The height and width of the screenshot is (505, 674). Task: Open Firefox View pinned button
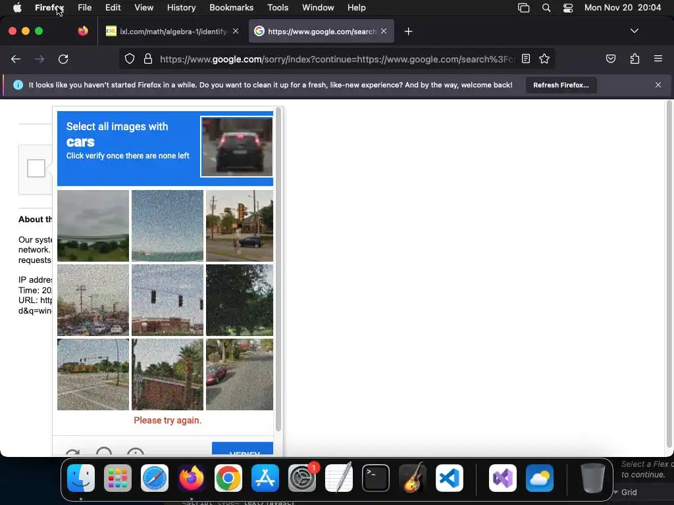pos(83,31)
